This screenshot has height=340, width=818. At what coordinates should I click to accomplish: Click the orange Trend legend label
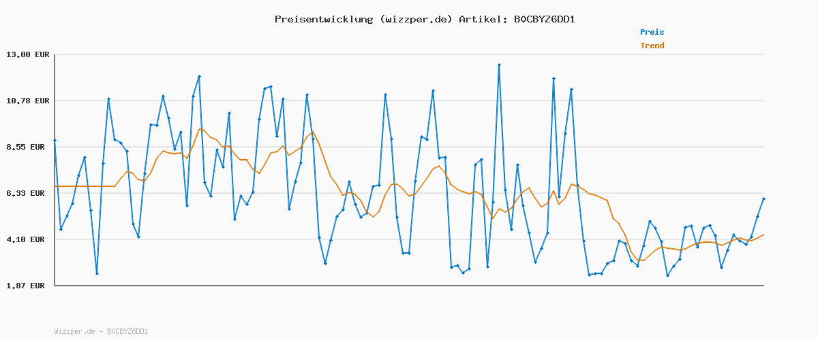[652, 46]
